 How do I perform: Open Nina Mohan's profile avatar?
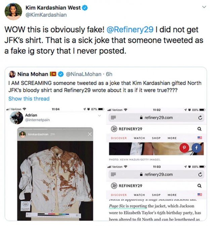coord(12,74)
